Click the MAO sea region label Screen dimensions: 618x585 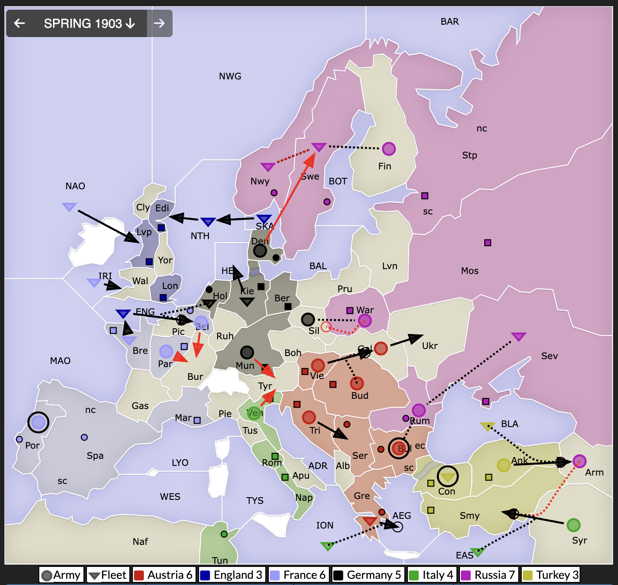(60, 361)
